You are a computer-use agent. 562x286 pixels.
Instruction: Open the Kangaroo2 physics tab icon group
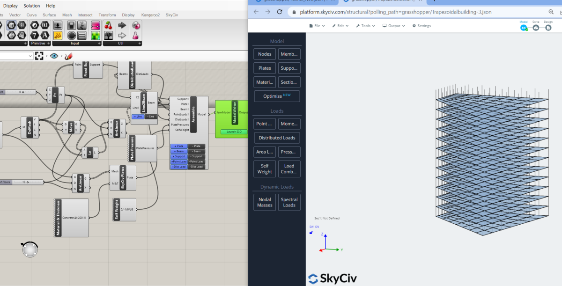[150, 15]
